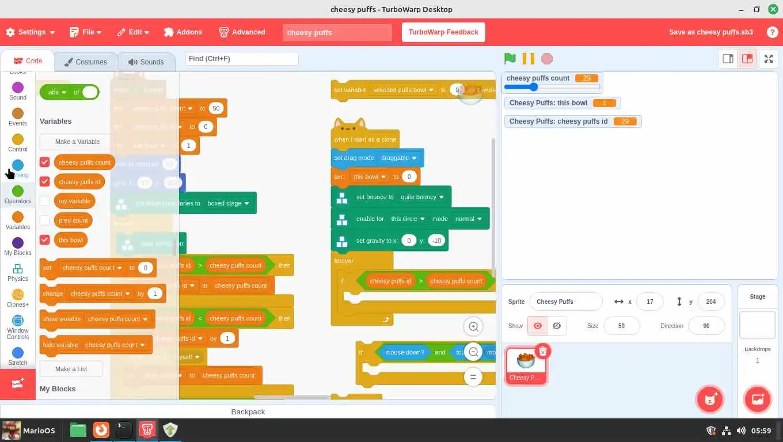Click the Find (Ctrl+F) search field
Viewport: 783px width, 442px height.
(242, 59)
